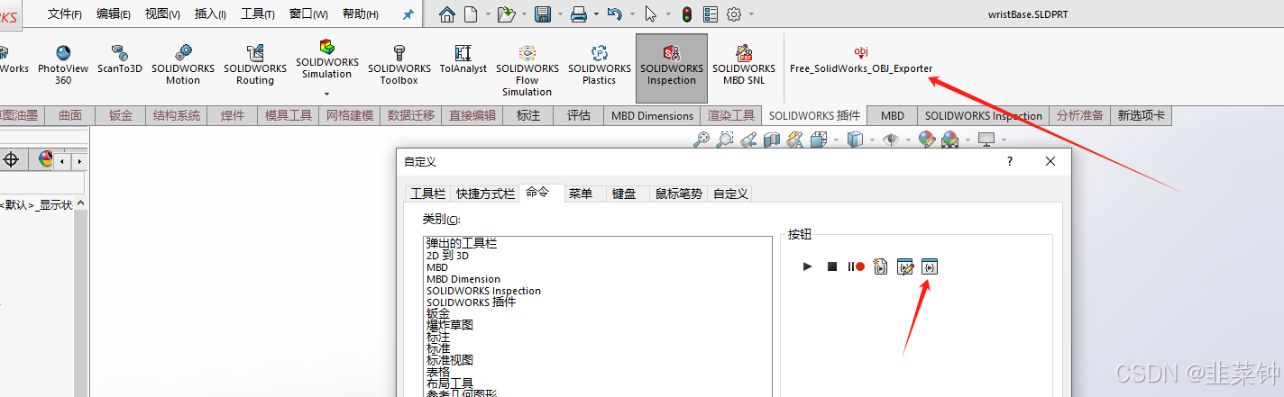This screenshot has width=1284, height=397.
Task: Click the Edit Macro pencil icon
Action: (905, 266)
